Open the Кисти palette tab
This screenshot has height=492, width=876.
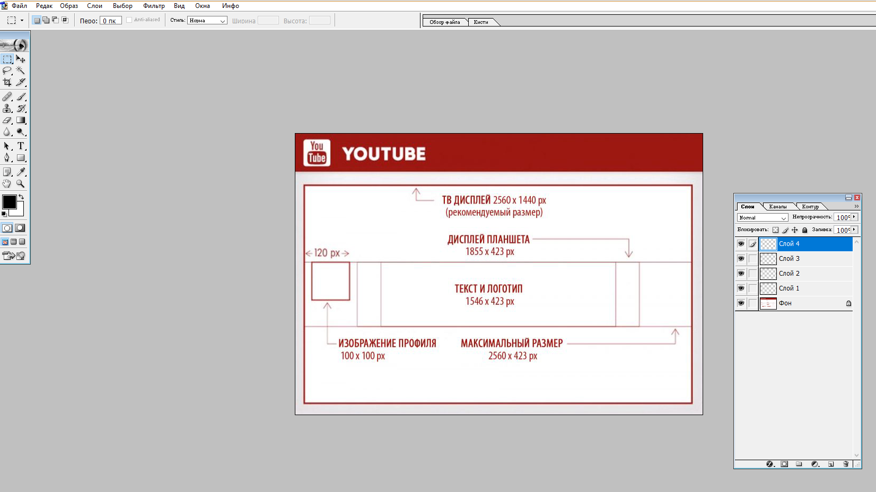click(x=481, y=22)
